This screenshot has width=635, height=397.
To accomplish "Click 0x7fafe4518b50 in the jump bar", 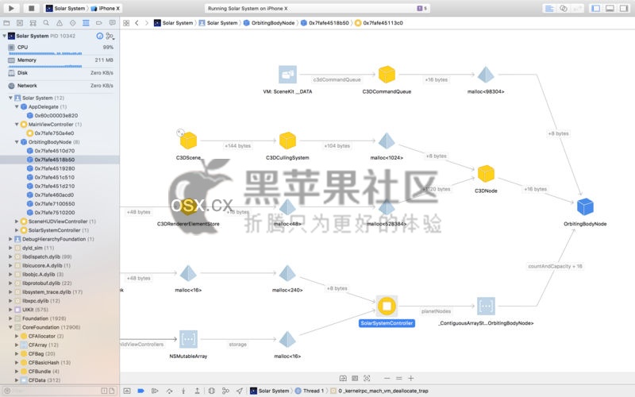I will point(325,23).
